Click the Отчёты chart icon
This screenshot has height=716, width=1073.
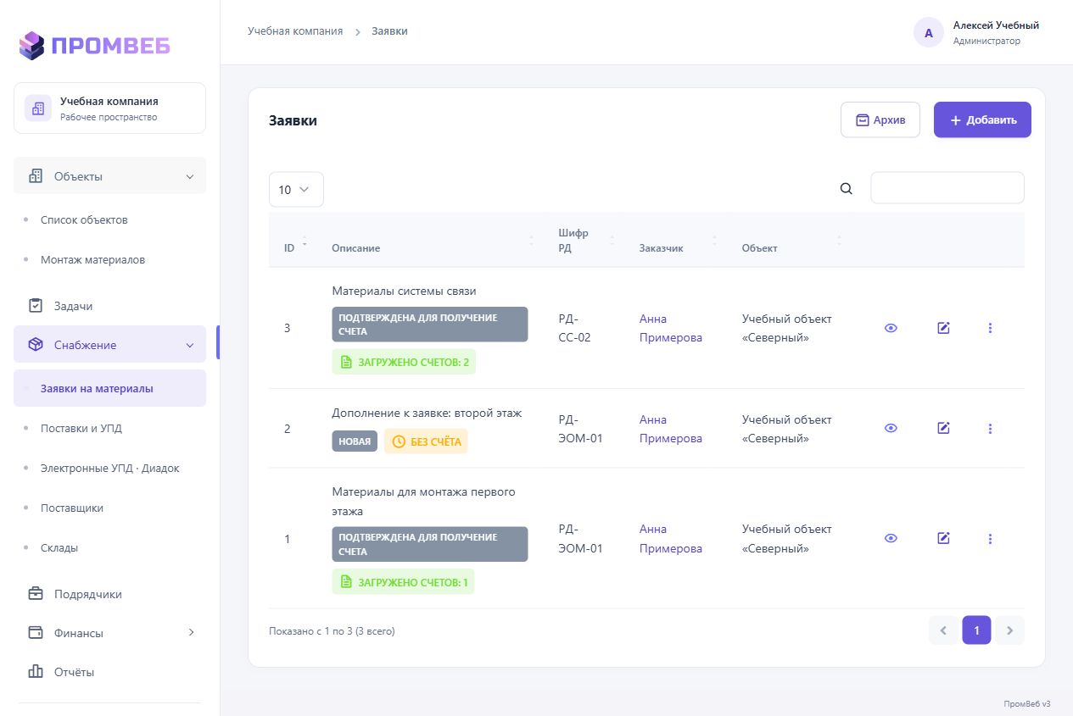coord(36,672)
